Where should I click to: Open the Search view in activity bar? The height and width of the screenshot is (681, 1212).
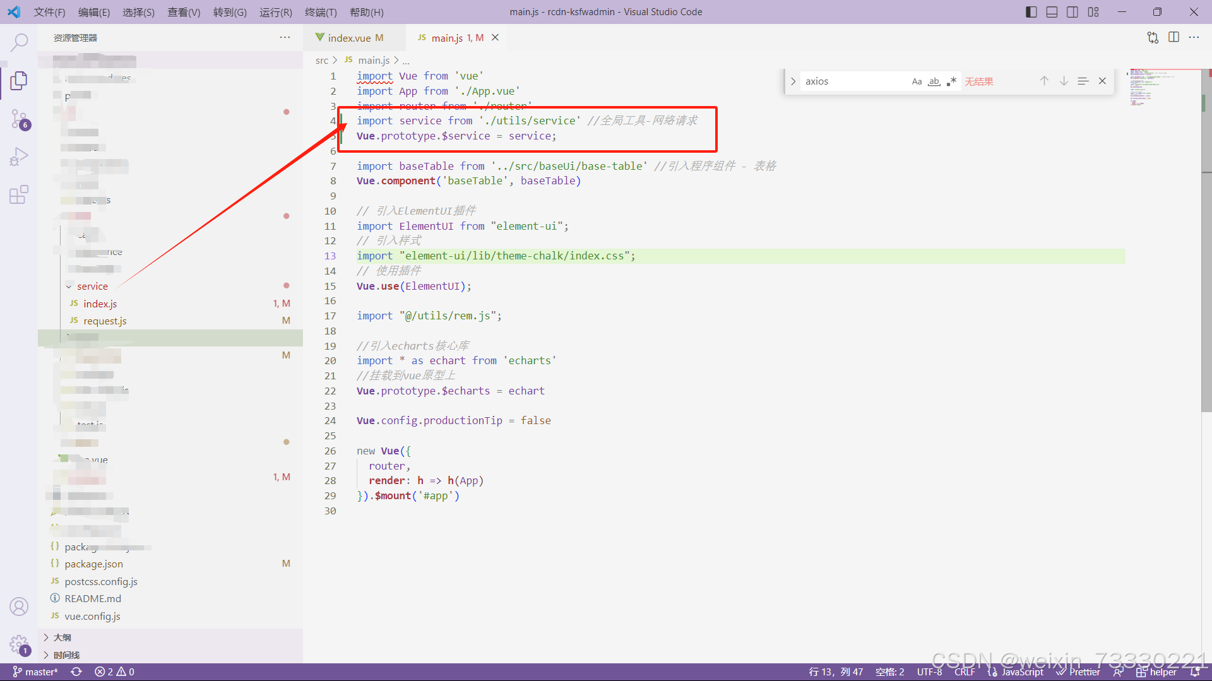point(19,42)
